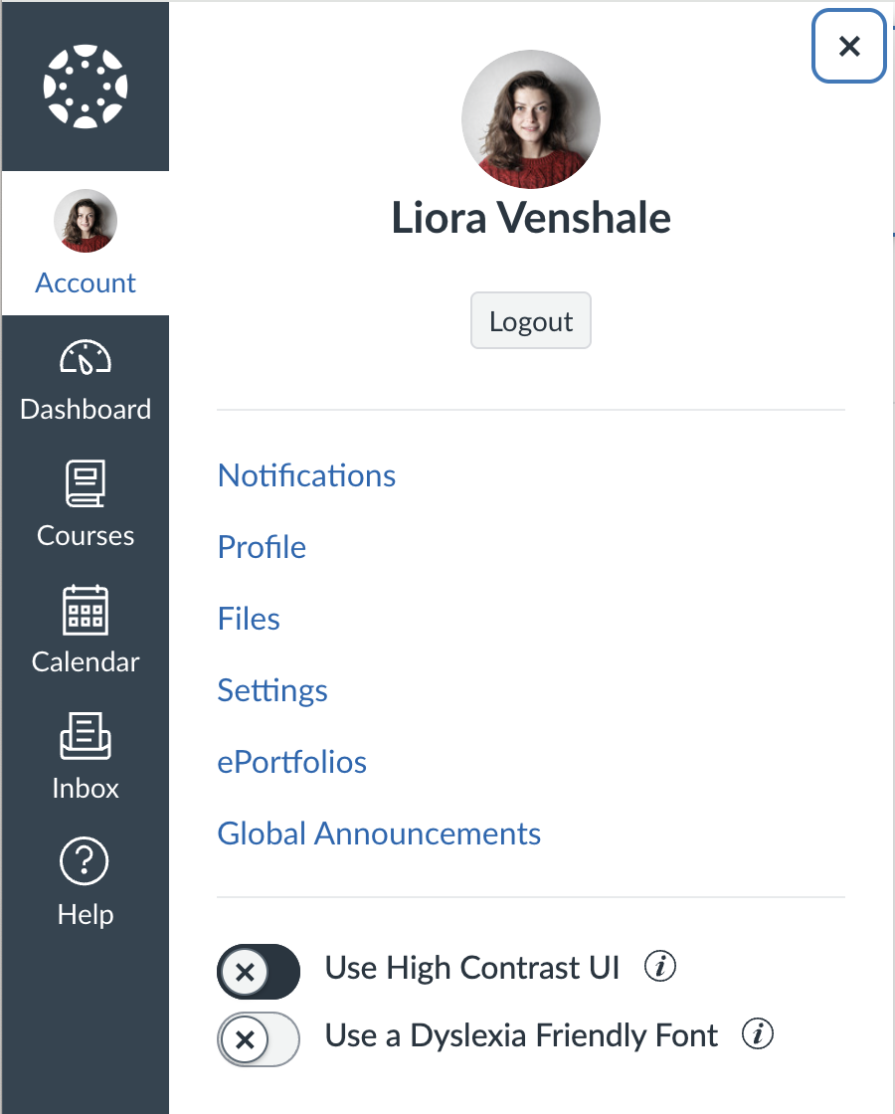Click info icon beside Dyslexia Friendly Font

pos(758,1035)
